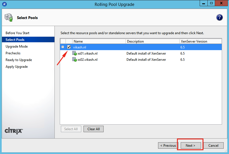Minimize the Rolling Pool Upgrade window
Image resolution: width=229 pixels, height=154 pixels.
(x=204, y=3)
